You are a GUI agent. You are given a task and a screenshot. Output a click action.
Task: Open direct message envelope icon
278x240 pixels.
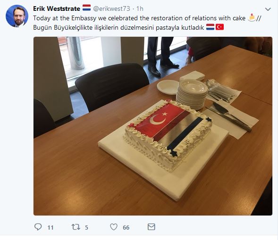[152, 227]
